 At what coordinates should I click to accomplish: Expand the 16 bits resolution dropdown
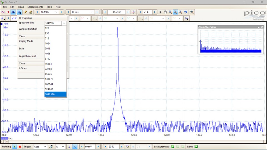[x=92, y=12]
